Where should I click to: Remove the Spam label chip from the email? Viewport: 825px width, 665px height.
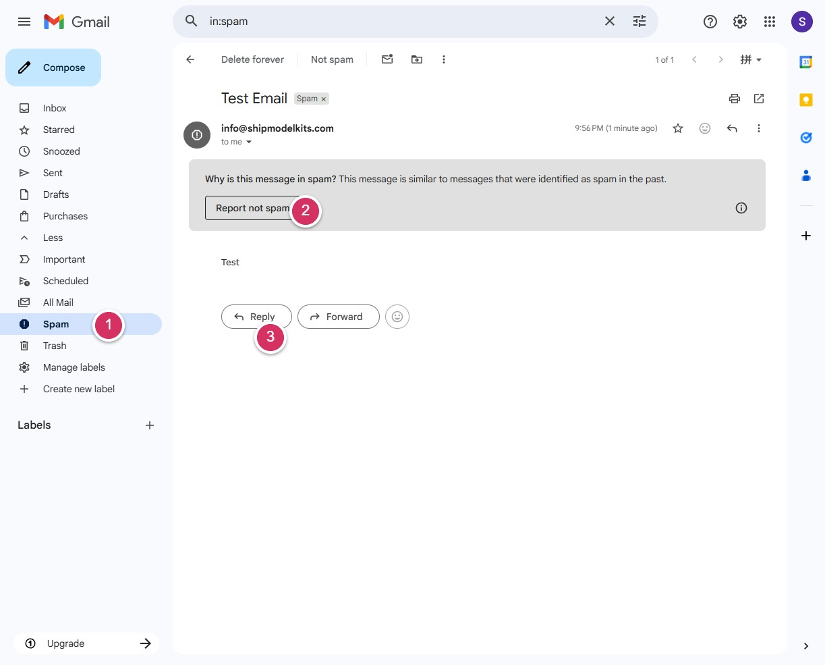(x=324, y=99)
